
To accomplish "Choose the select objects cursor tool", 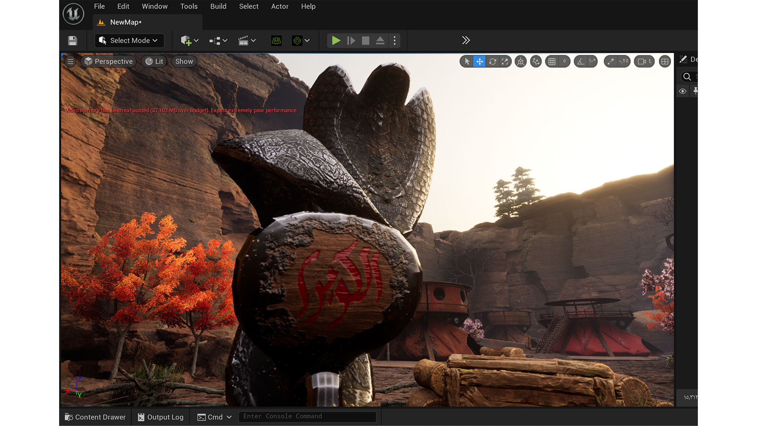I will (x=467, y=62).
